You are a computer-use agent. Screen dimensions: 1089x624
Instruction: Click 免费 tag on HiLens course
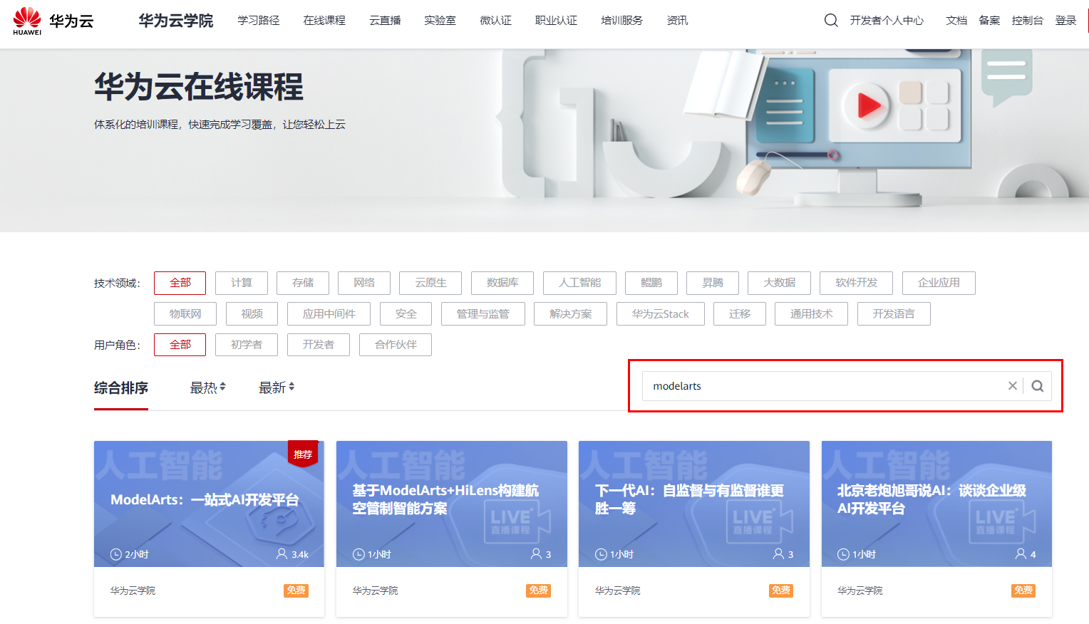pyautogui.click(x=539, y=591)
